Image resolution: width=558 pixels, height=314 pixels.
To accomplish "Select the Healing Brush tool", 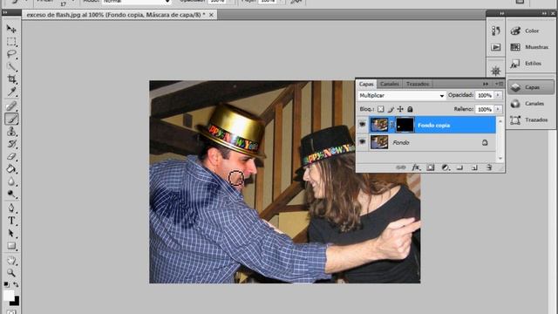I will click(11, 106).
